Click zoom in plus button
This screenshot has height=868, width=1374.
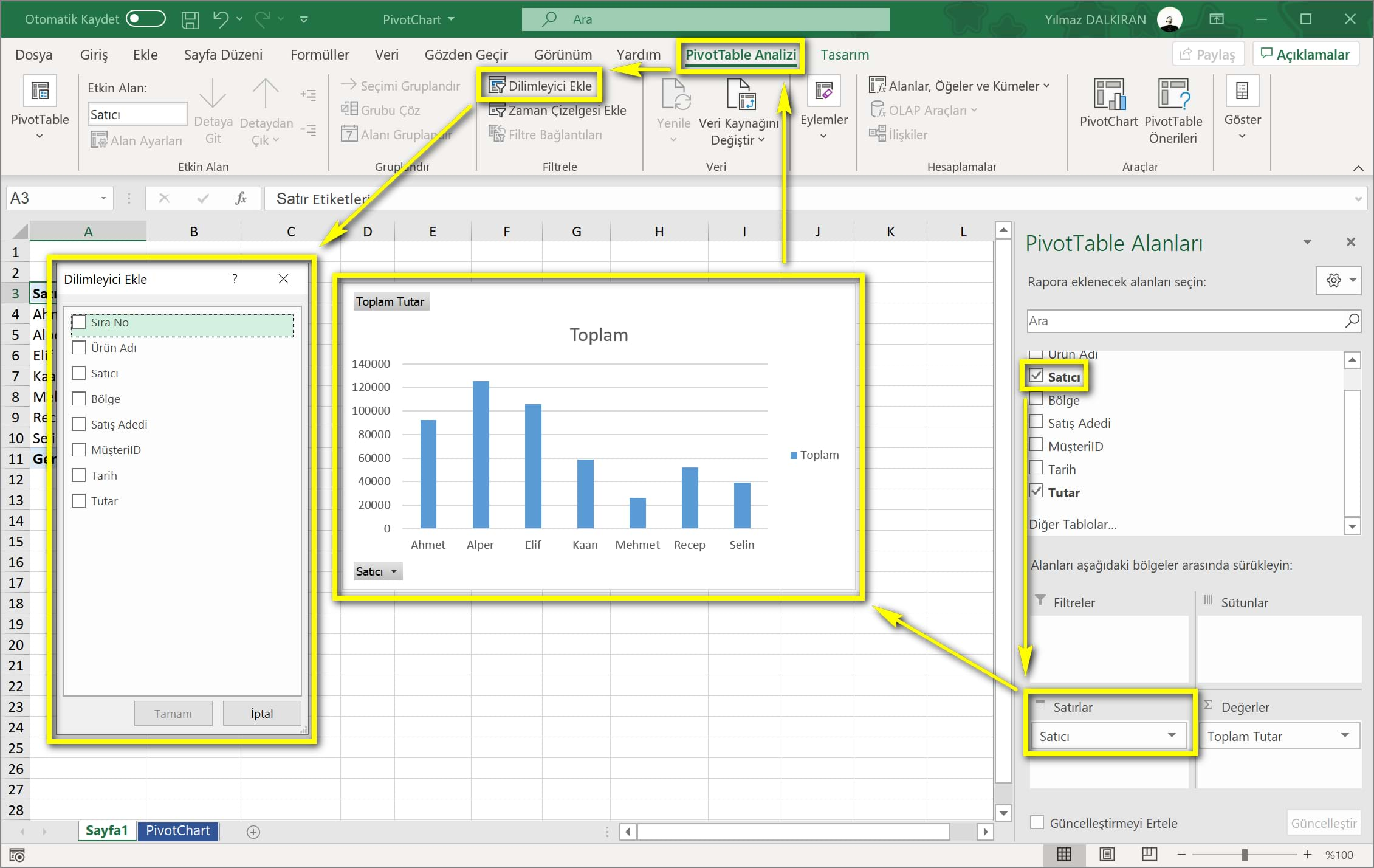1307,855
